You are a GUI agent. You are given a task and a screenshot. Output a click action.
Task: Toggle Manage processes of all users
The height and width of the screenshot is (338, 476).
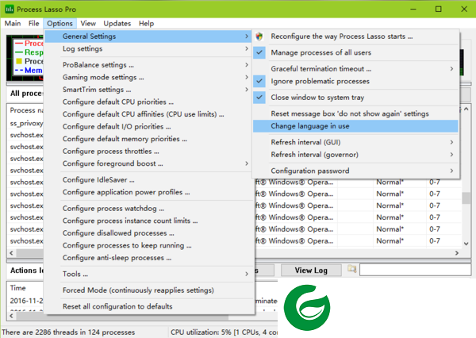pyautogui.click(x=355, y=52)
